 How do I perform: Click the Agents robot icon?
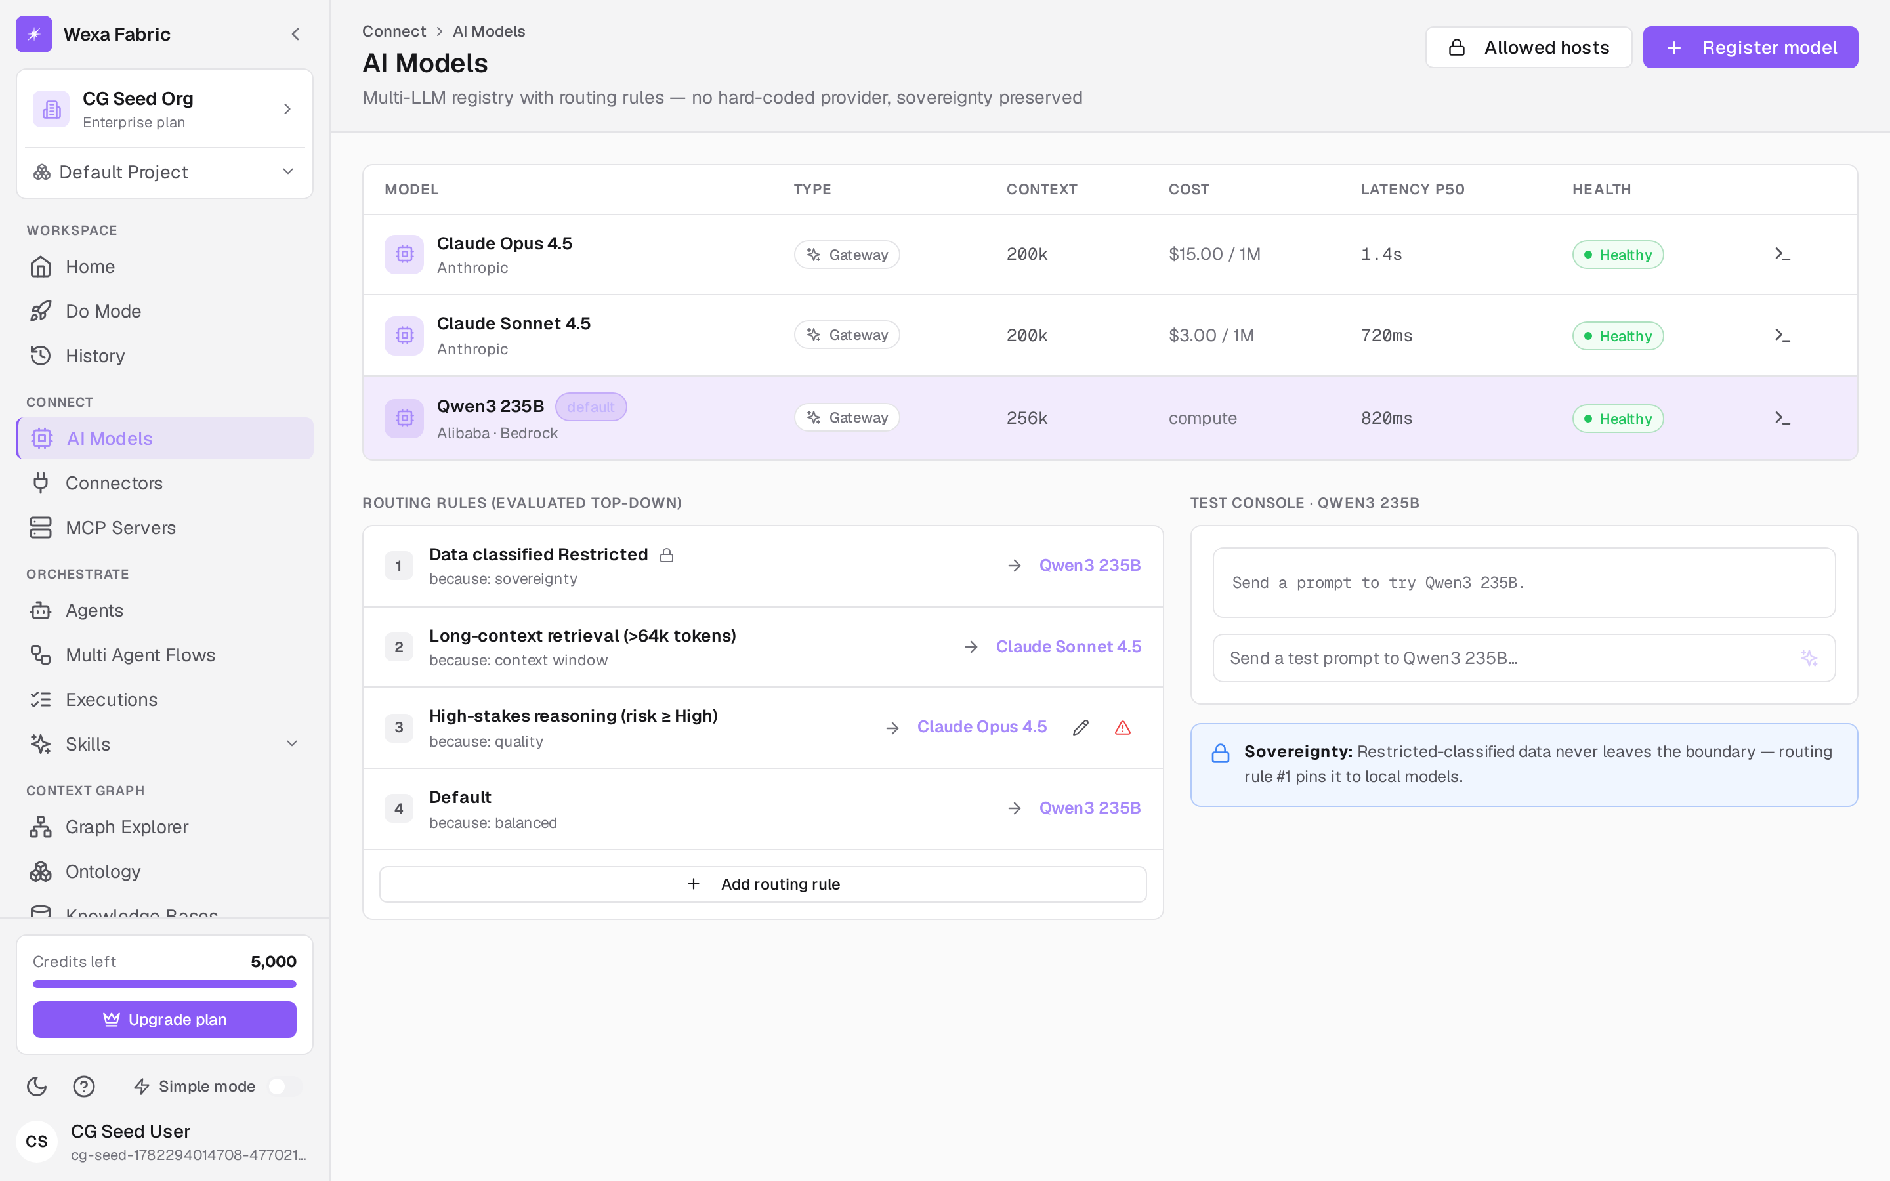tap(41, 610)
